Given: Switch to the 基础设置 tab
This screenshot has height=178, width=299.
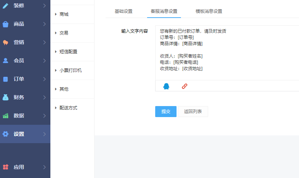Looking at the screenshot, I should [x=124, y=11].
